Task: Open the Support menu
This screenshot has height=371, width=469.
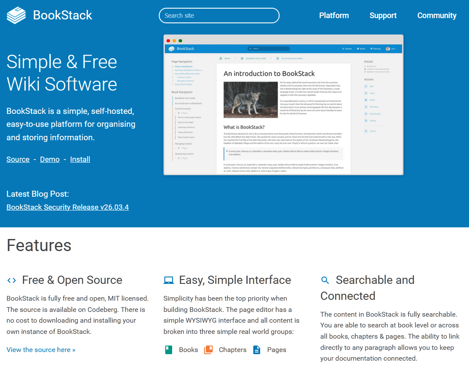Action: (383, 16)
